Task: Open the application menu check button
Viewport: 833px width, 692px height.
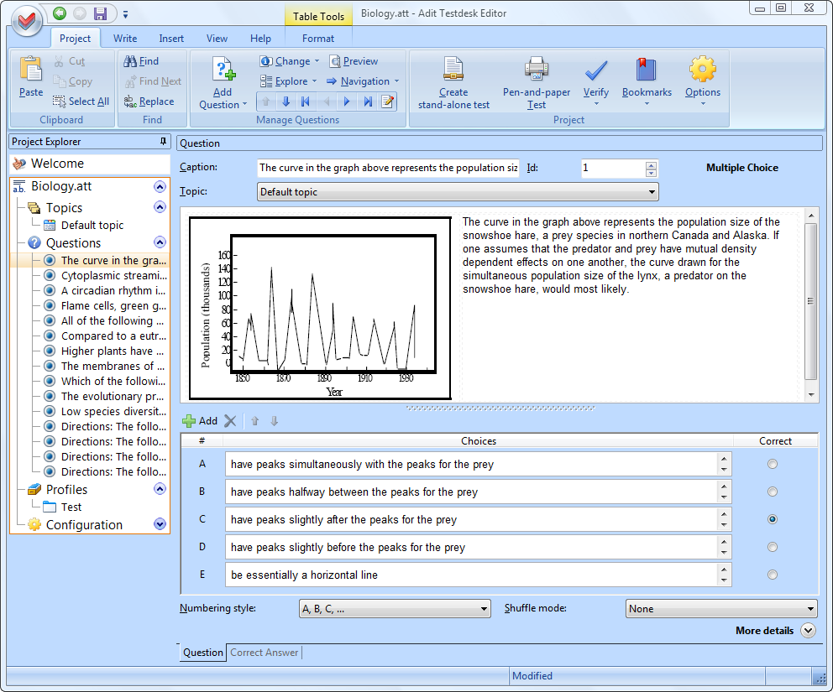Action: coord(27,20)
